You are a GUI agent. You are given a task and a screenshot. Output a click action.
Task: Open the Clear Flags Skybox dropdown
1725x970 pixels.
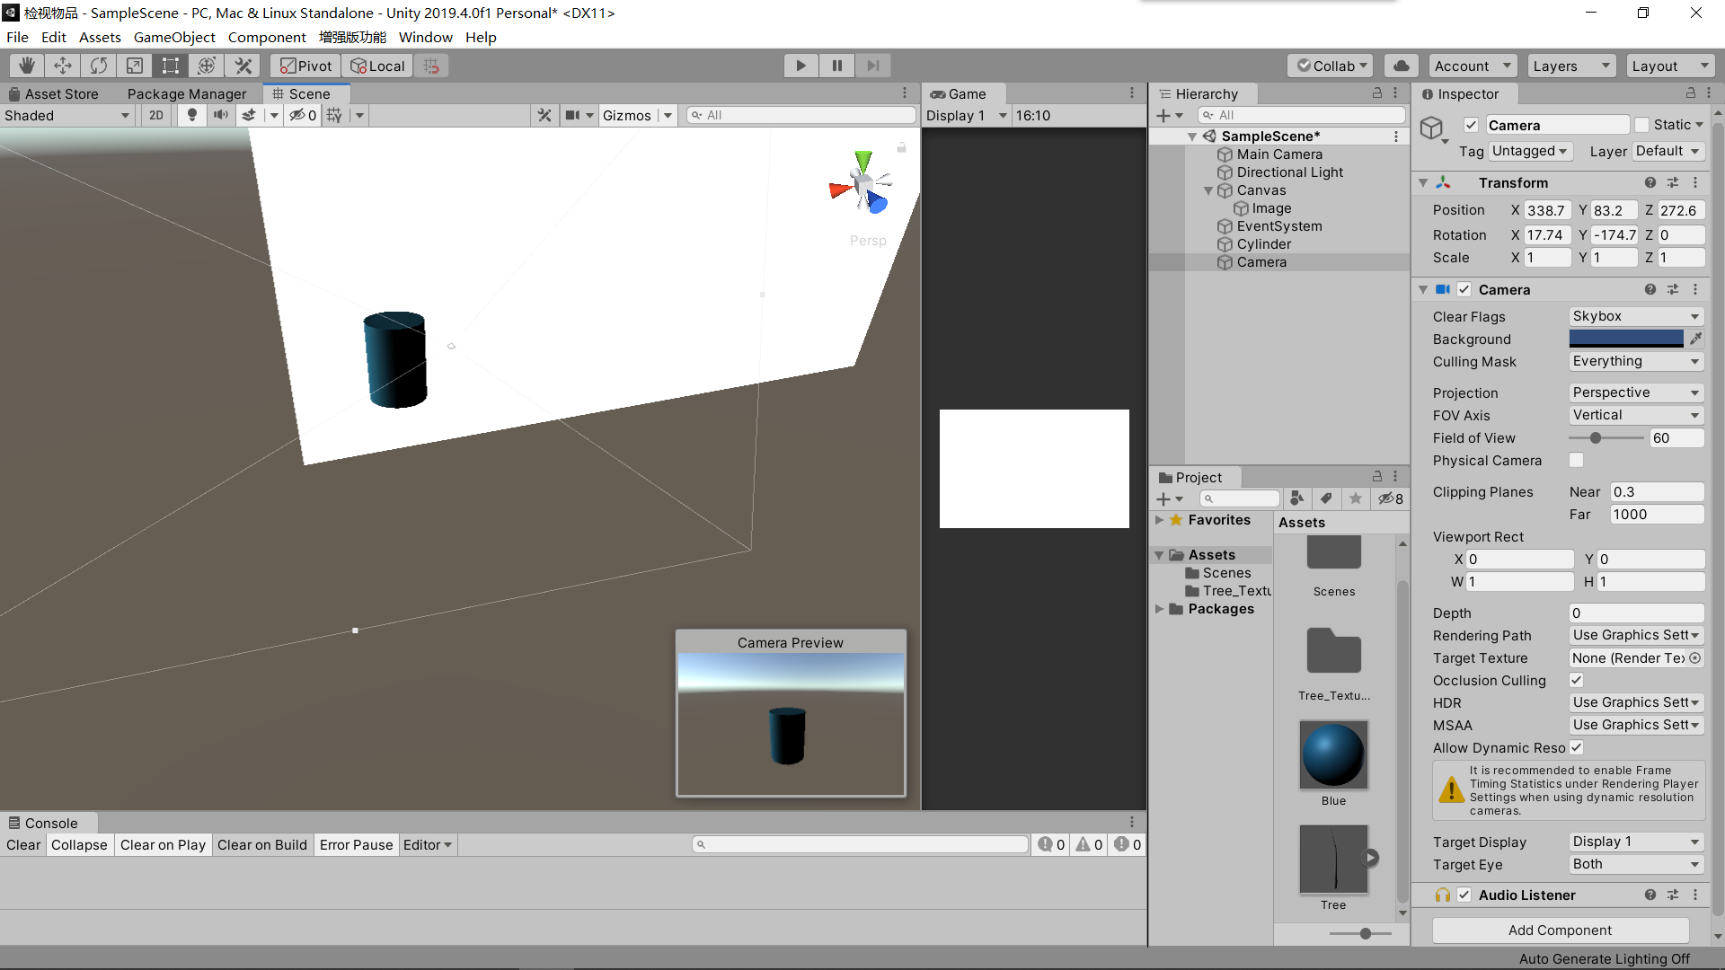click(x=1635, y=316)
